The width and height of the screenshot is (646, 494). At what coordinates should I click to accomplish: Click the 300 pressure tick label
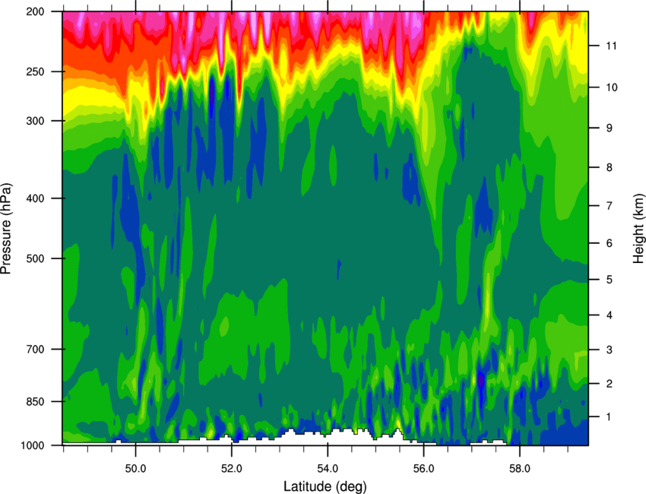click(36, 121)
